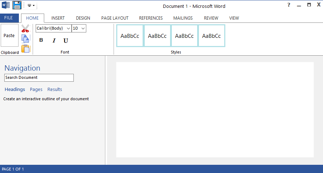This screenshot has width=323, height=173.
Task: Choose the first AaBbCc style thumbnail
Action: (x=130, y=36)
